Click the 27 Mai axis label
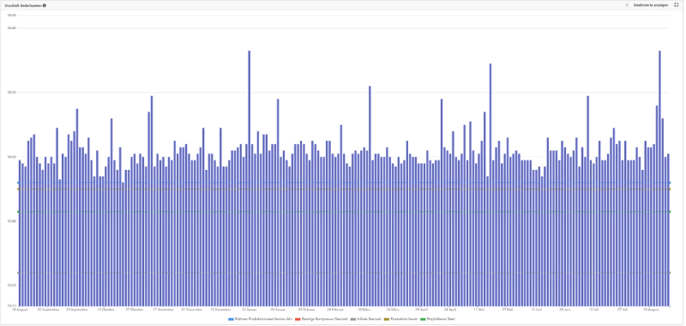The width and height of the screenshot is (686, 326). pyautogui.click(x=507, y=310)
